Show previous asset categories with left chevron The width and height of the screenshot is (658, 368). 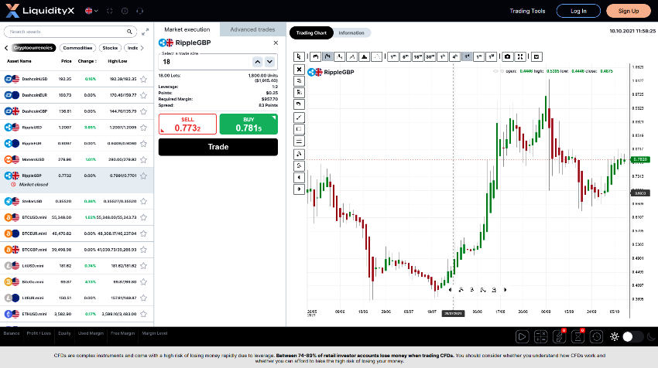tap(6, 48)
